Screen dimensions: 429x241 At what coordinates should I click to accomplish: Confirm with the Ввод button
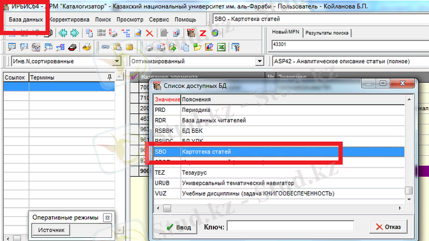178,227
